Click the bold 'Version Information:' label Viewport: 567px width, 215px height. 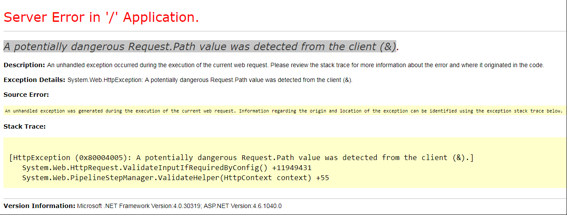tap(39, 206)
